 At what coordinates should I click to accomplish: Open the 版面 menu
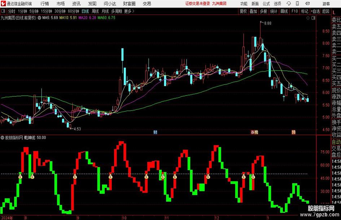coord(255,4)
